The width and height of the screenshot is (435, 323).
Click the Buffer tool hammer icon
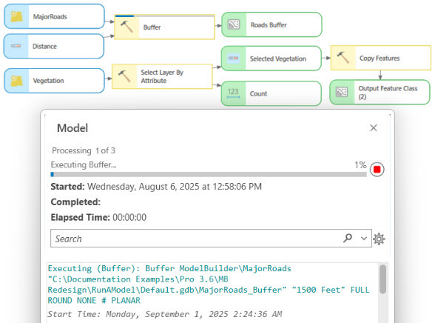pos(127,27)
